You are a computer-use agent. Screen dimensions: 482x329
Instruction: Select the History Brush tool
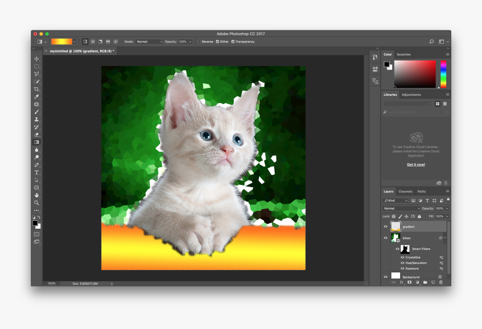pyautogui.click(x=36, y=127)
